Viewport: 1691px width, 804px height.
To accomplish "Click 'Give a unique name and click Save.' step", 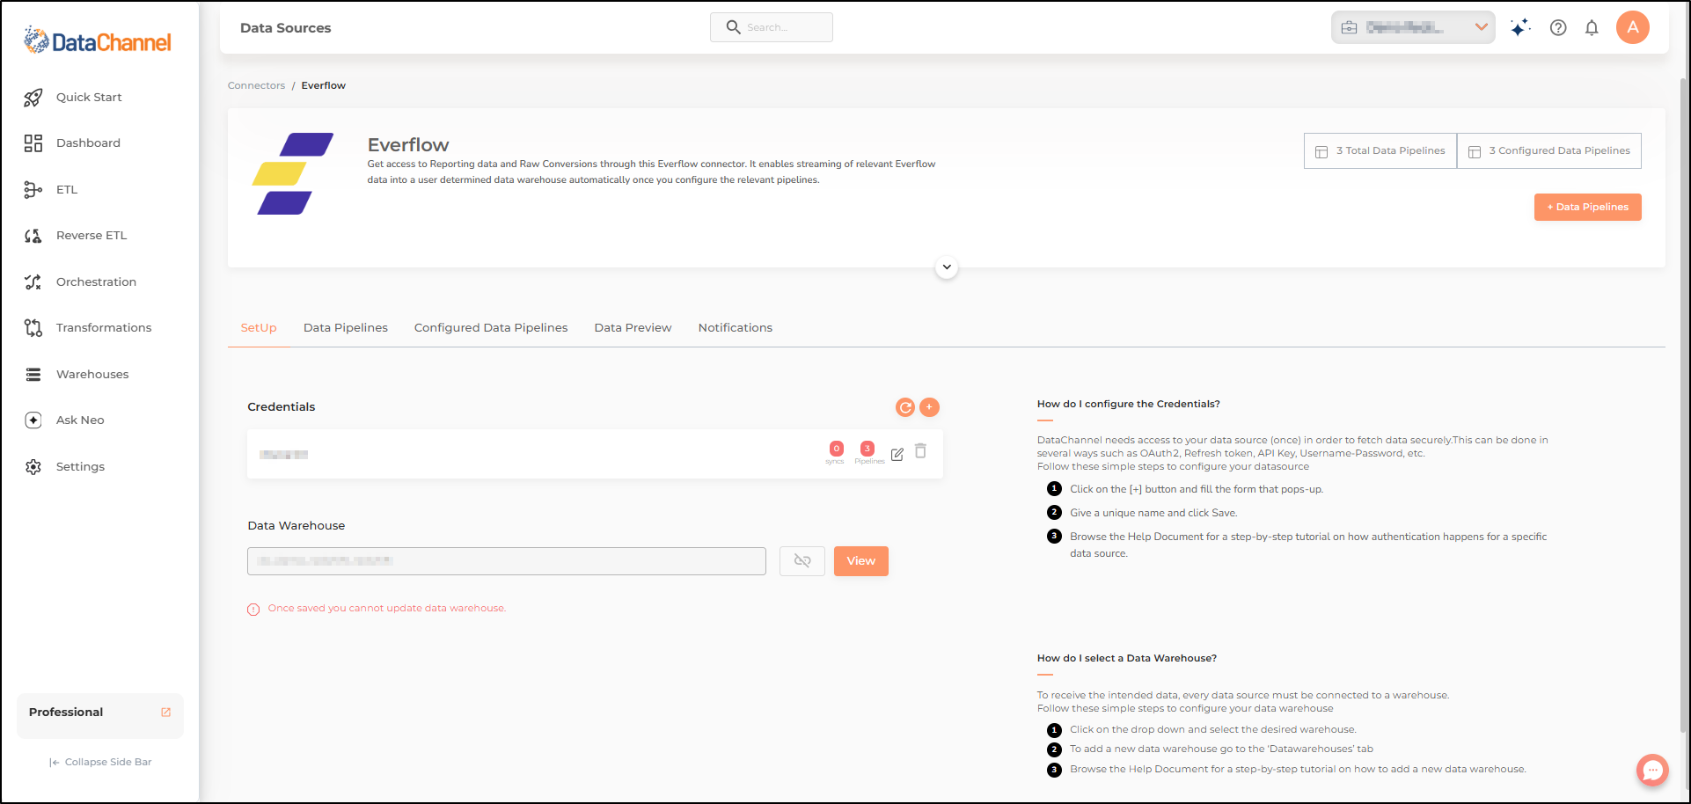I will pos(1153,514).
